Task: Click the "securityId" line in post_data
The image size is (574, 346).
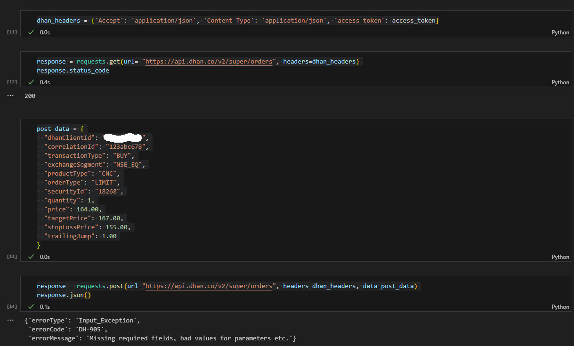Action: tap(85, 192)
